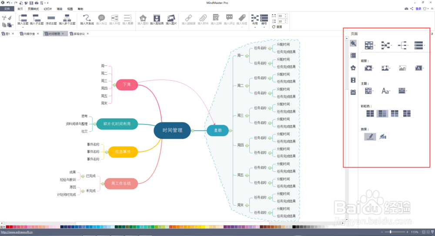Collapse the 碎片化时间利用 branch toggle
The height and width of the screenshot is (236, 435).
(95, 124)
